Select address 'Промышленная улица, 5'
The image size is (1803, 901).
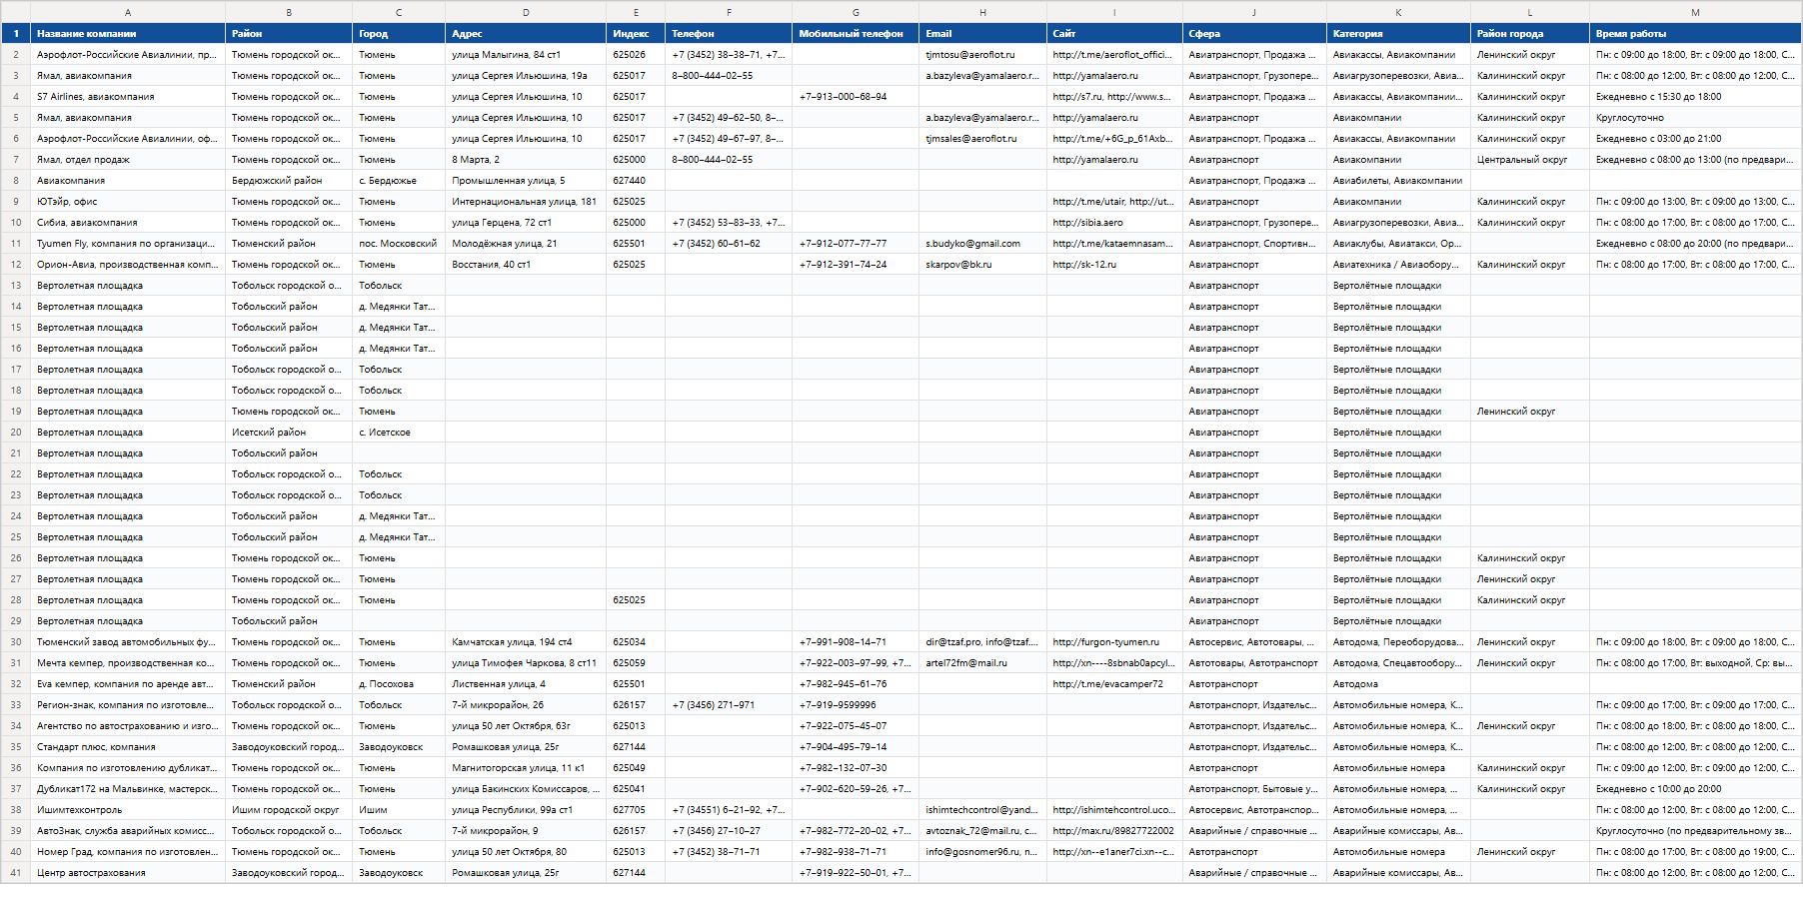click(x=526, y=181)
